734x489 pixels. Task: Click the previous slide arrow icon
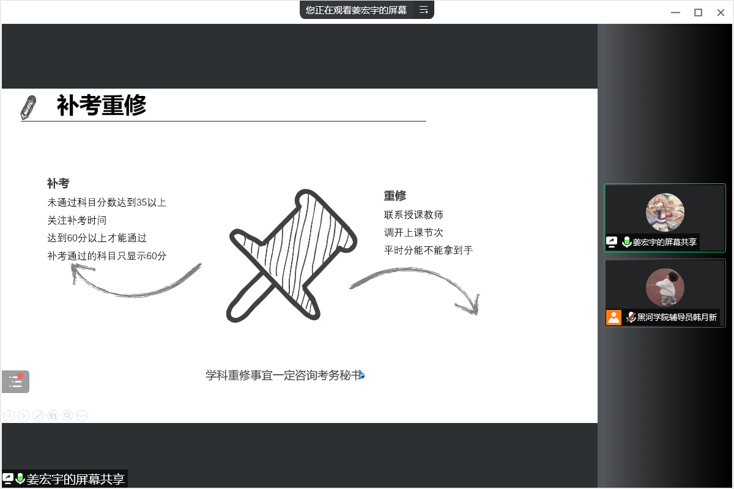[x=9, y=416]
